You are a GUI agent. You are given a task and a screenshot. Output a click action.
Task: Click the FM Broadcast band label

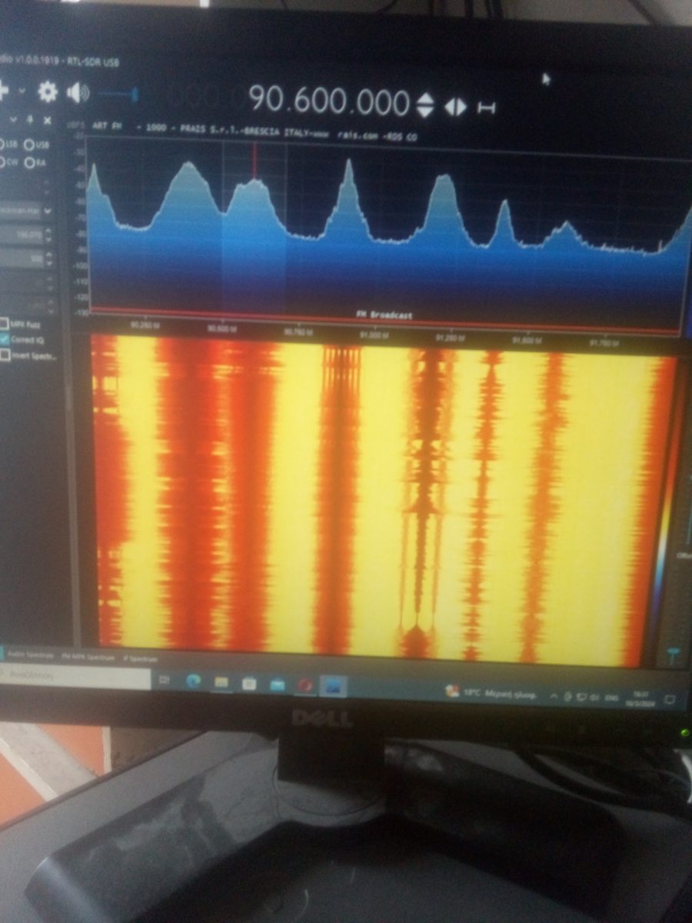[x=384, y=315]
